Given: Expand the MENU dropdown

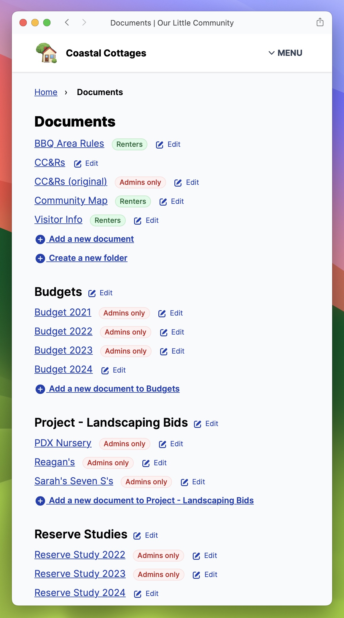Looking at the screenshot, I should pos(285,53).
